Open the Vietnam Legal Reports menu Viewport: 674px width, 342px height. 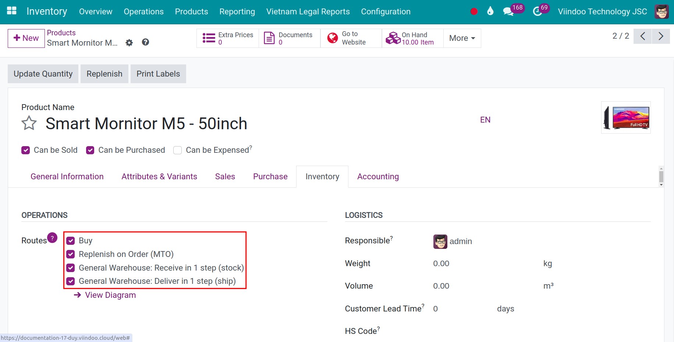click(308, 11)
